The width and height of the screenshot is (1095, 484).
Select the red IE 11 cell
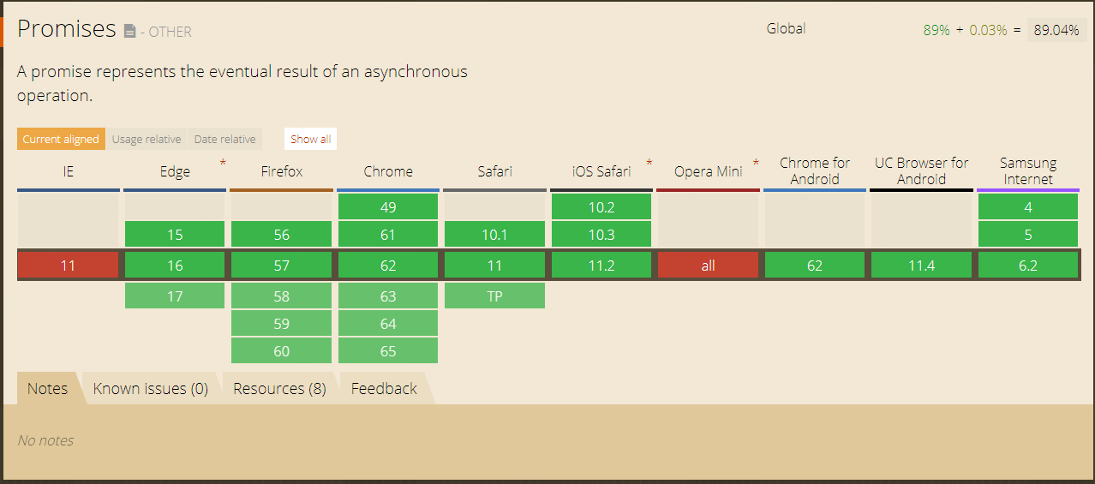click(69, 266)
